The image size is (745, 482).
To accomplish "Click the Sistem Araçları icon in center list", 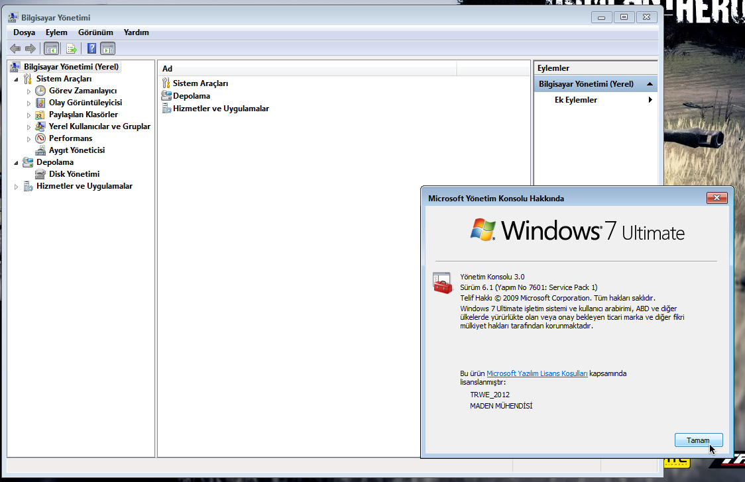I will coord(166,83).
